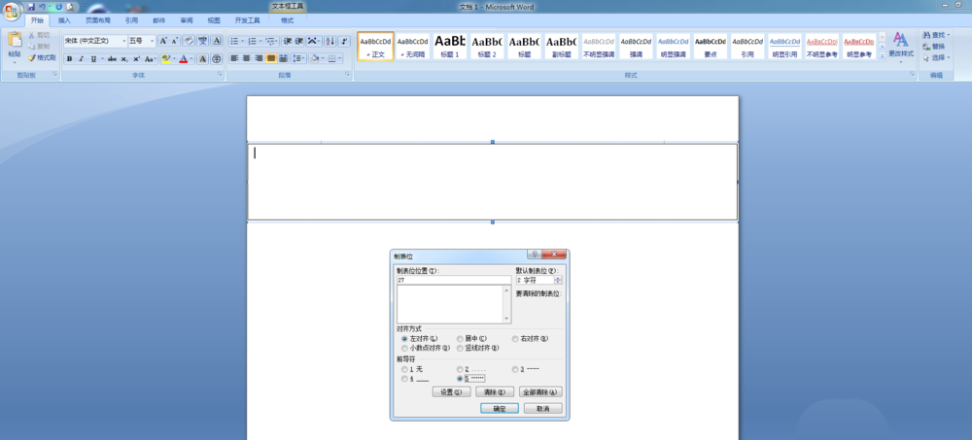Click the 确定 (OK) button in dialog
972x440 pixels.
click(x=500, y=409)
